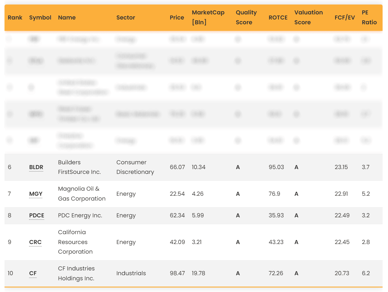The width and height of the screenshot is (388, 292).
Task: Click the Rank column header
Action: tap(15, 18)
